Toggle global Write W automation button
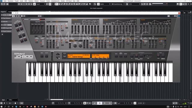The width and height of the screenshot is (192, 108). 29,4
